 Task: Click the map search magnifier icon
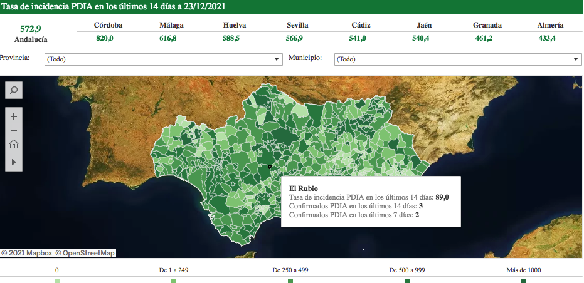tap(14, 90)
